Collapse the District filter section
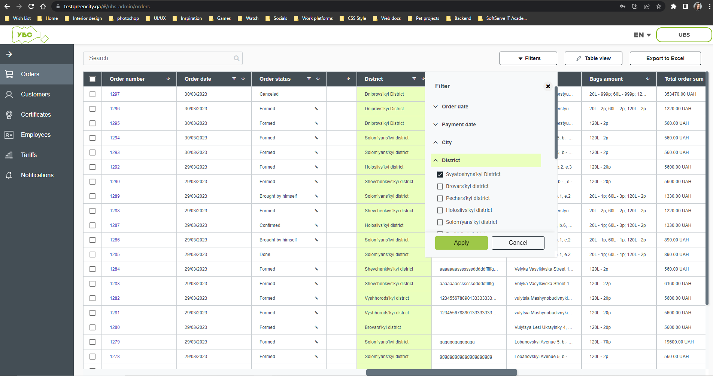Viewport: 713px width, 376px height. click(x=436, y=160)
